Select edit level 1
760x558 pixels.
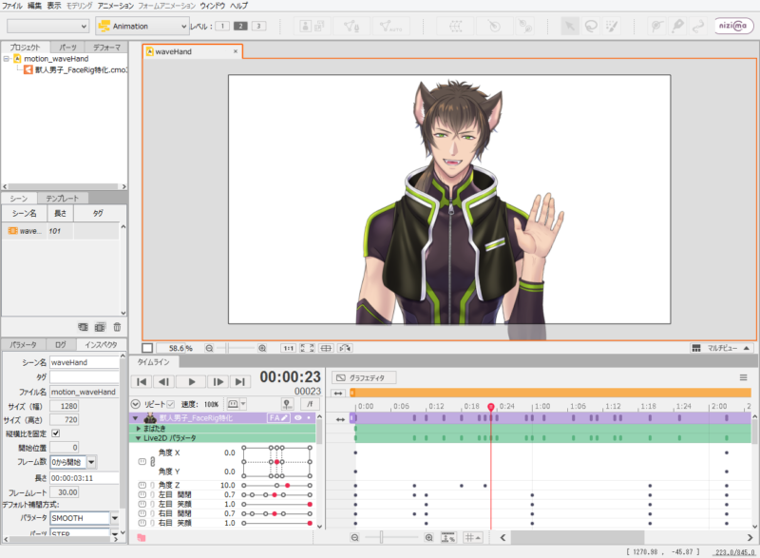click(222, 27)
